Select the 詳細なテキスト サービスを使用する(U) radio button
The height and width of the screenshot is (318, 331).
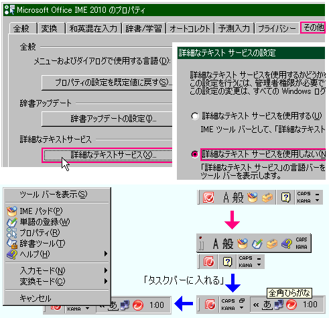[195, 116]
